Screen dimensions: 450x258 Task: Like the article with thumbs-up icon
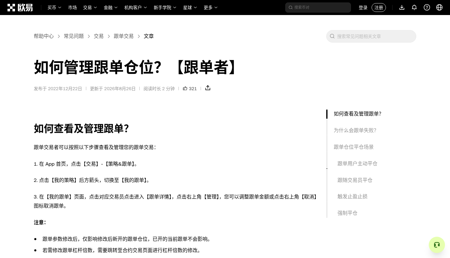185,88
